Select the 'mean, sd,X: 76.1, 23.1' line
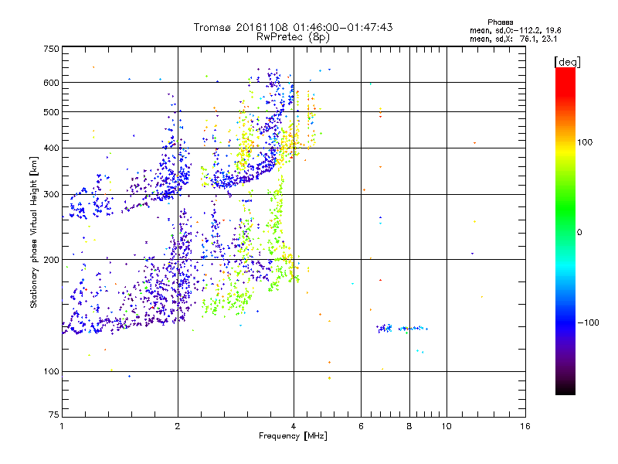This screenshot has height=464, width=618. [513, 39]
